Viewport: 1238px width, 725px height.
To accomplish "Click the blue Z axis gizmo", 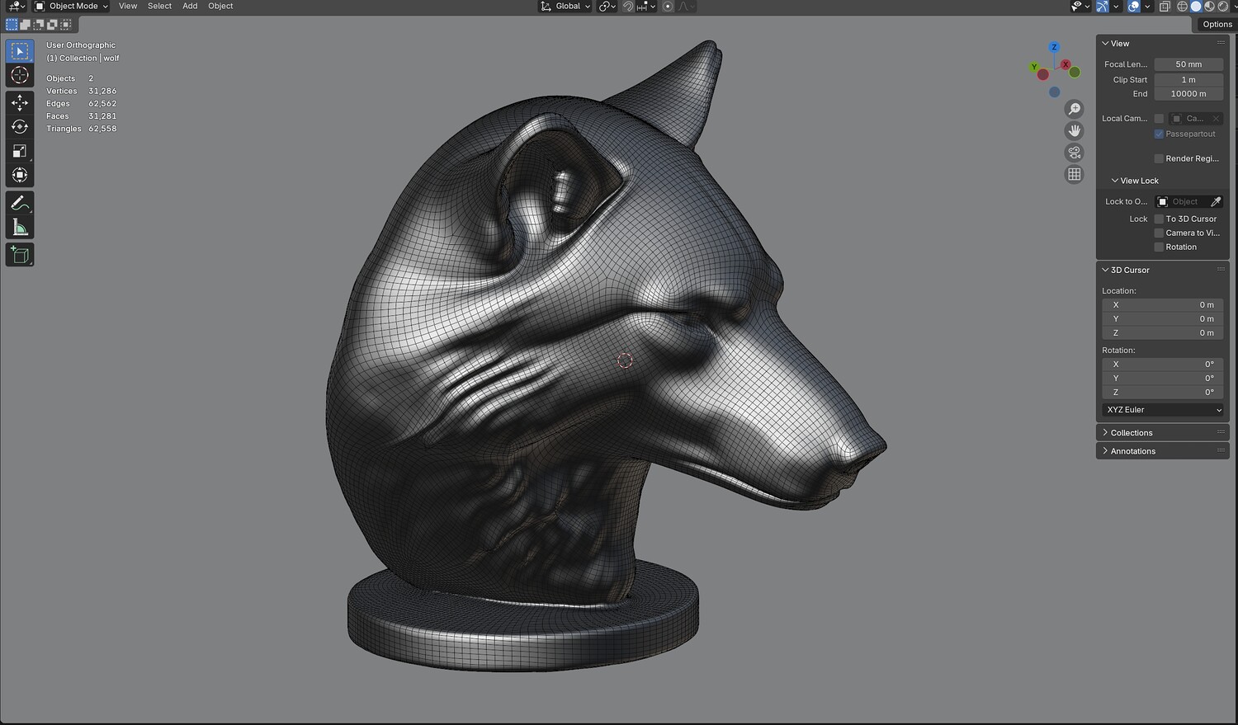I will tap(1054, 47).
